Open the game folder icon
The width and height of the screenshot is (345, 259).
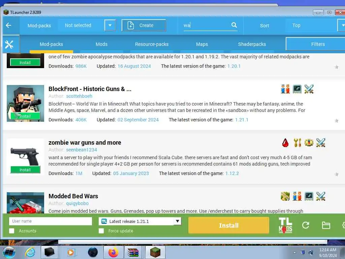click(x=326, y=225)
